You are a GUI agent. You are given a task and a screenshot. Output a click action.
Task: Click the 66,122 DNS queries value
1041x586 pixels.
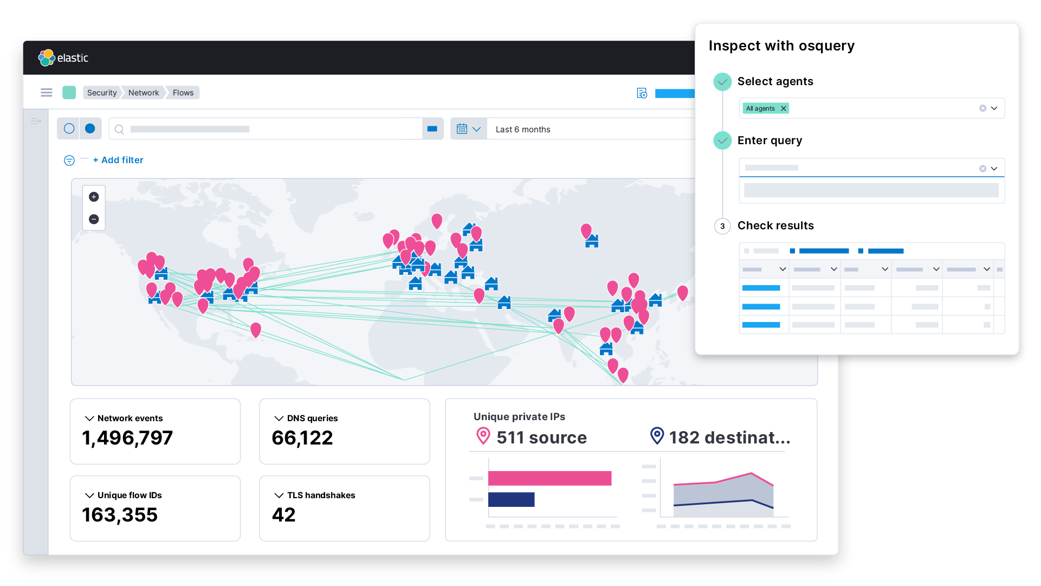(302, 438)
